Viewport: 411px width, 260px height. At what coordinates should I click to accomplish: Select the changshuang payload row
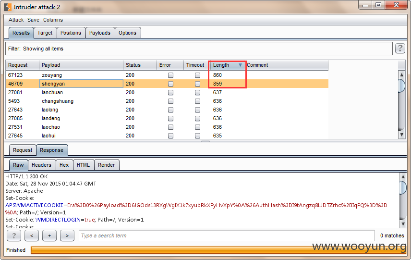click(x=167, y=101)
